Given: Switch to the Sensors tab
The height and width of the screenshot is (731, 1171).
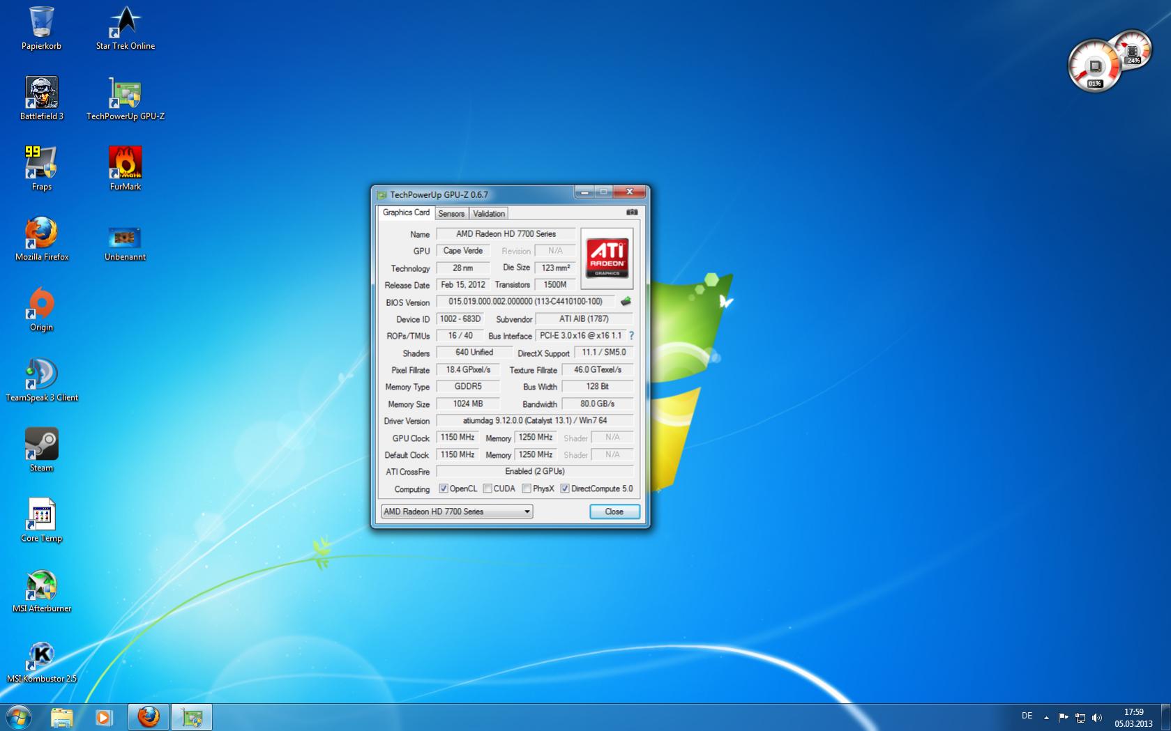Looking at the screenshot, I should coord(451,213).
